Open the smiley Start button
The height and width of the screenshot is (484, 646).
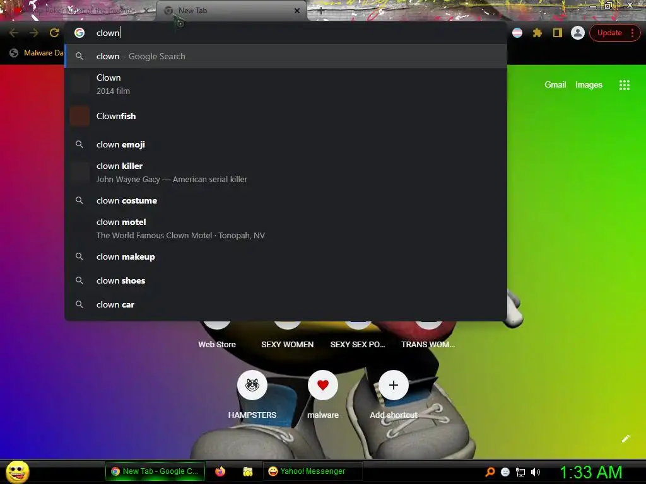click(17, 471)
